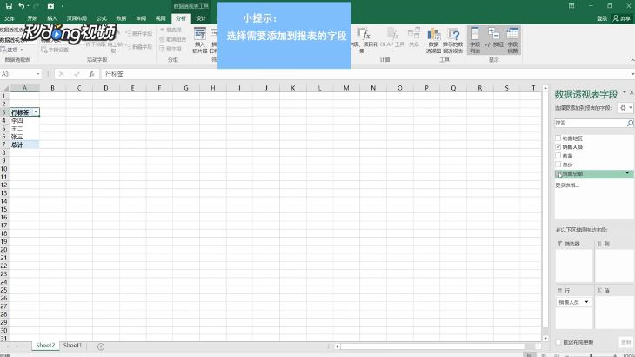Check the 数量 field checkbox
Viewport: 635px width, 357px height.
click(558, 156)
